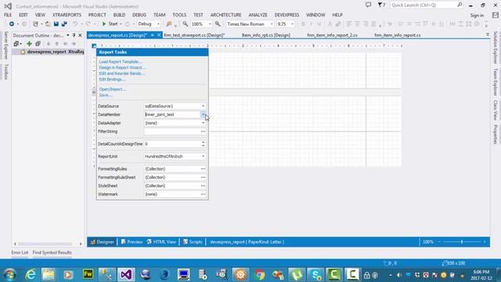This screenshot has width=501, height=282.
Task: Open the font size 9.75 dropdown
Action: click(292, 24)
